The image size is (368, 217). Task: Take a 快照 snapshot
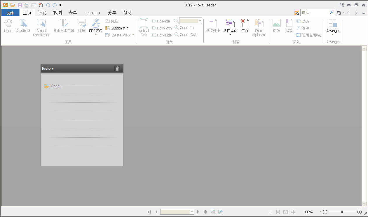tap(111, 21)
